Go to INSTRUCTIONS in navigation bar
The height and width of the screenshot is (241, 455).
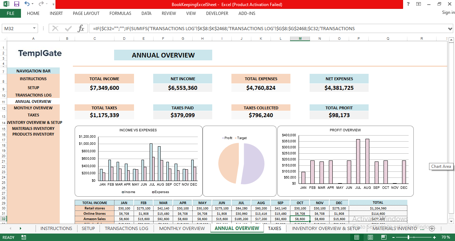click(33, 79)
